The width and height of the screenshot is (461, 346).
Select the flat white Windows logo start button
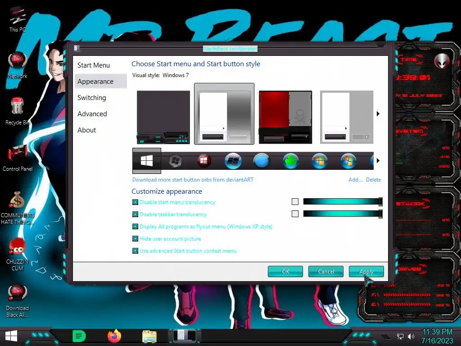[x=147, y=161]
